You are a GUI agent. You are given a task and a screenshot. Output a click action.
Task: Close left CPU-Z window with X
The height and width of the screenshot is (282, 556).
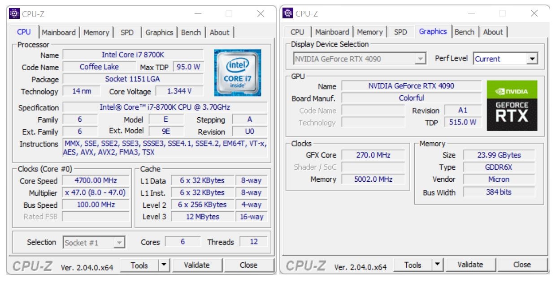(x=261, y=14)
